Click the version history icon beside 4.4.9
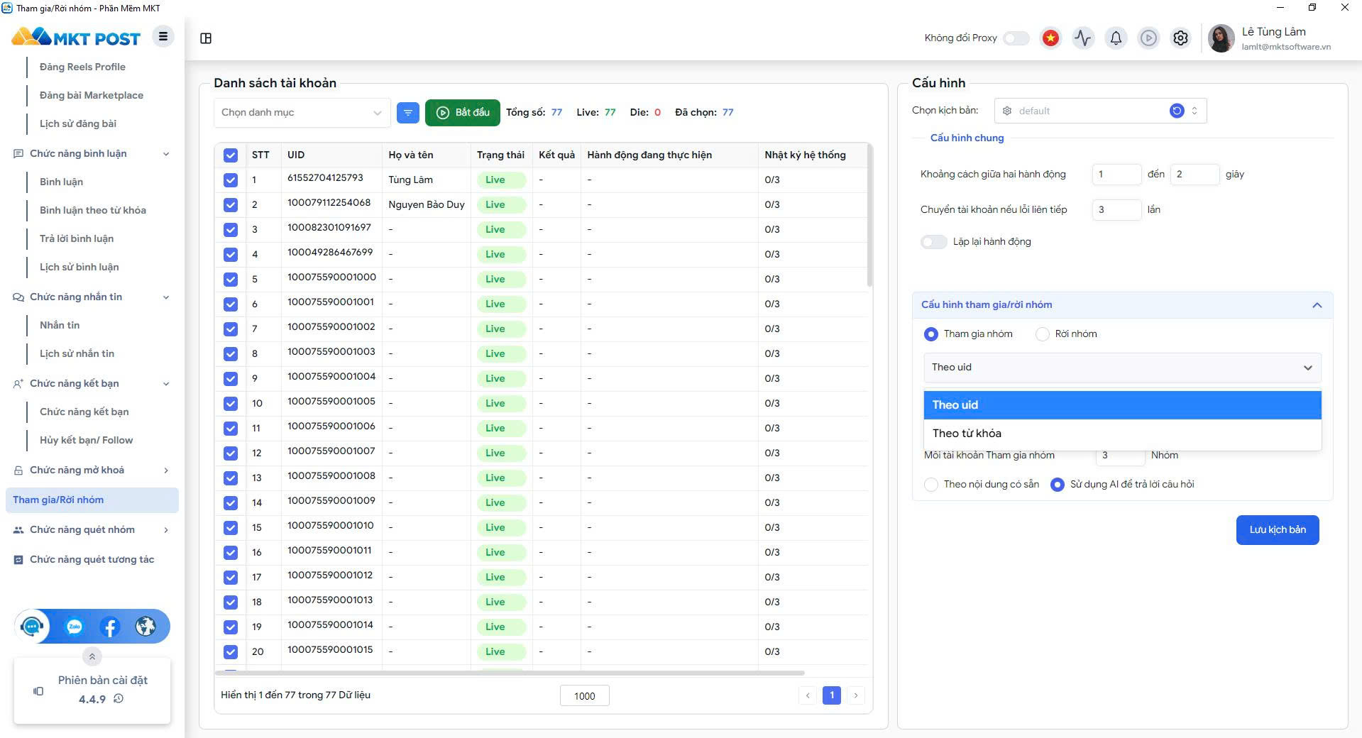Screen dimensions: 1362x738 pyautogui.click(x=119, y=699)
